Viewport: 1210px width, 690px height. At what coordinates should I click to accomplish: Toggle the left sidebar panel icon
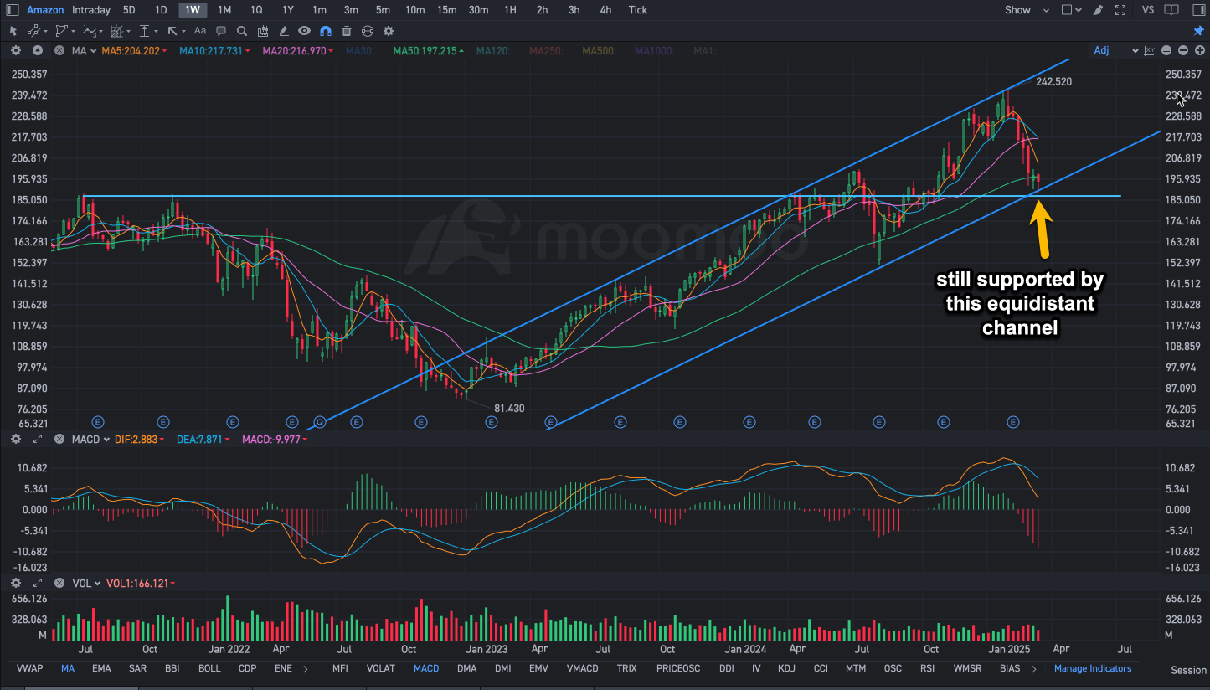(x=13, y=10)
